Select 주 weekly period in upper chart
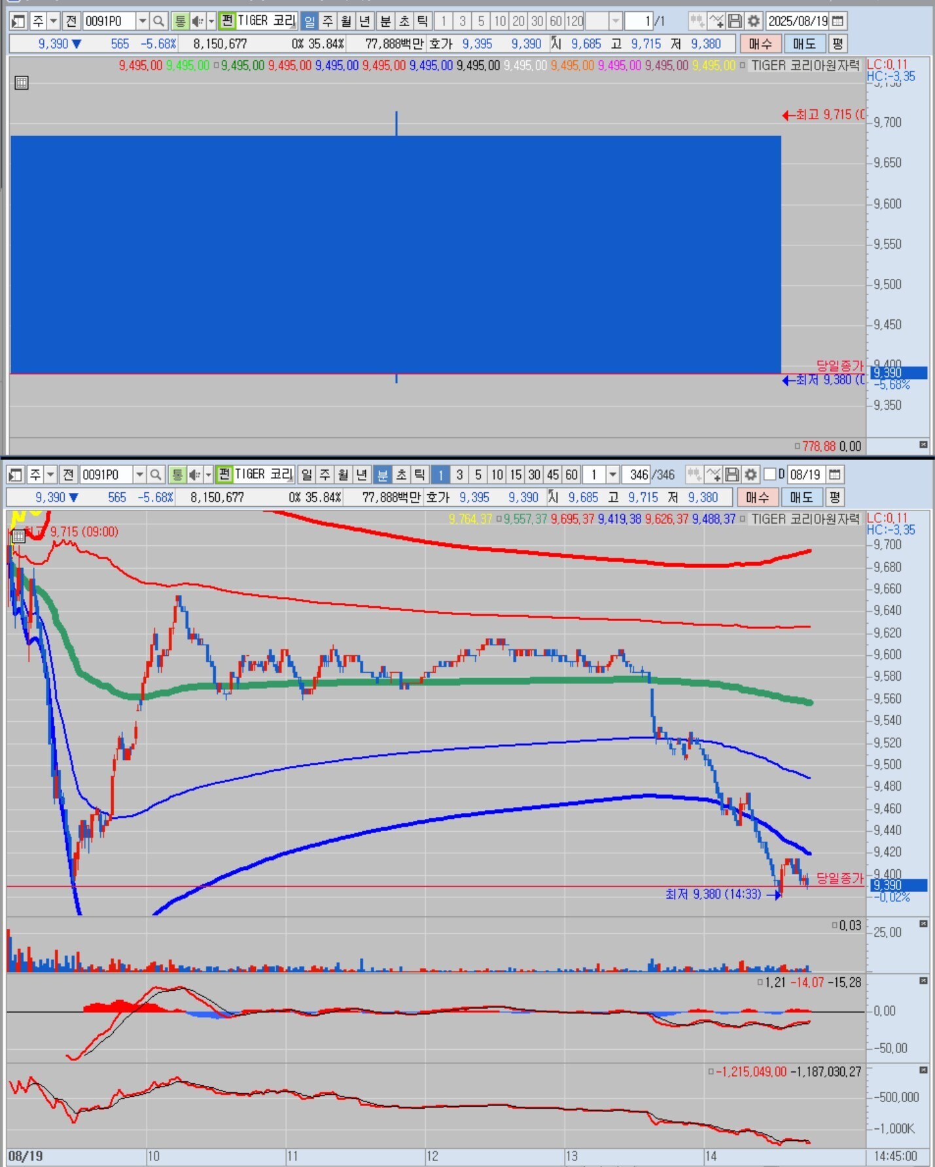Viewport: 935px width, 1167px height. tap(328, 21)
